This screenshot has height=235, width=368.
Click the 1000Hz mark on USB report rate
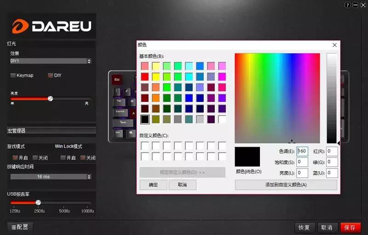(87, 211)
